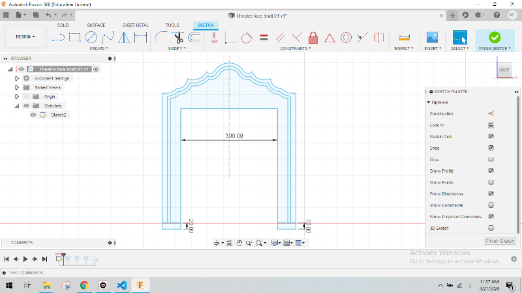522x293 pixels.
Task: Hide Sketch2 with eye icon
Action: [33, 115]
